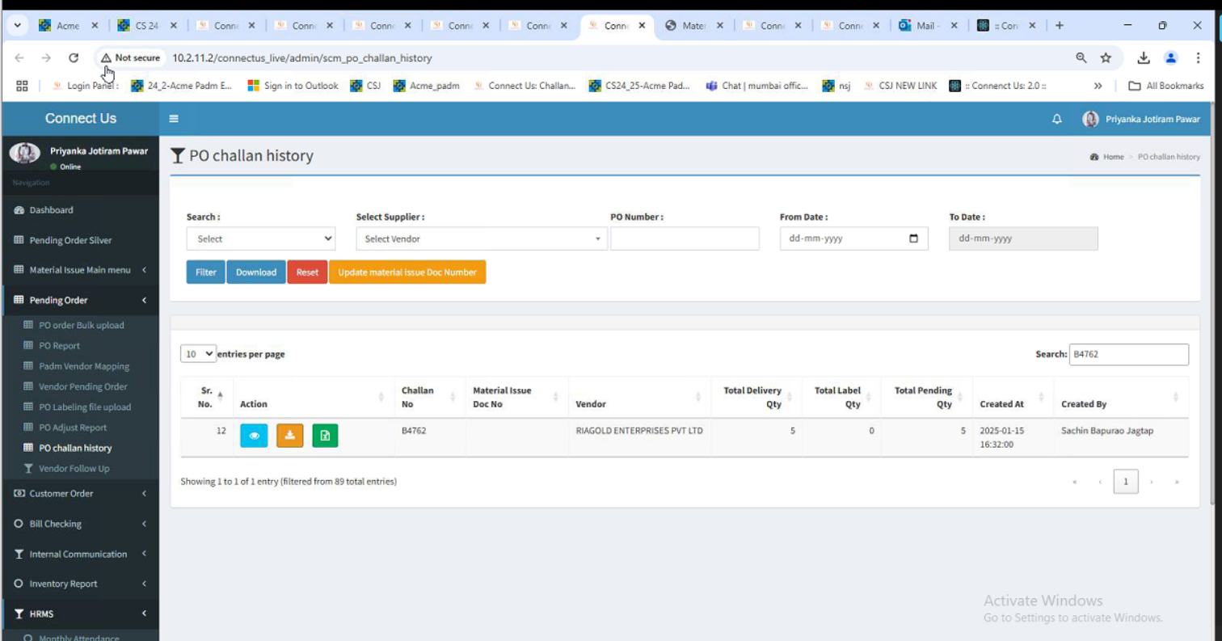Expand Bill Checking sidebar section
This screenshot has width=1222, height=641.
pyautogui.click(x=80, y=524)
